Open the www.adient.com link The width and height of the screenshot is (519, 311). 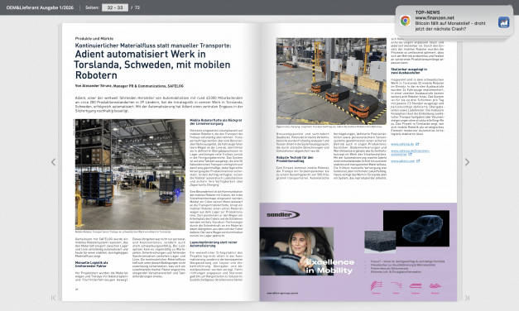click(403, 160)
